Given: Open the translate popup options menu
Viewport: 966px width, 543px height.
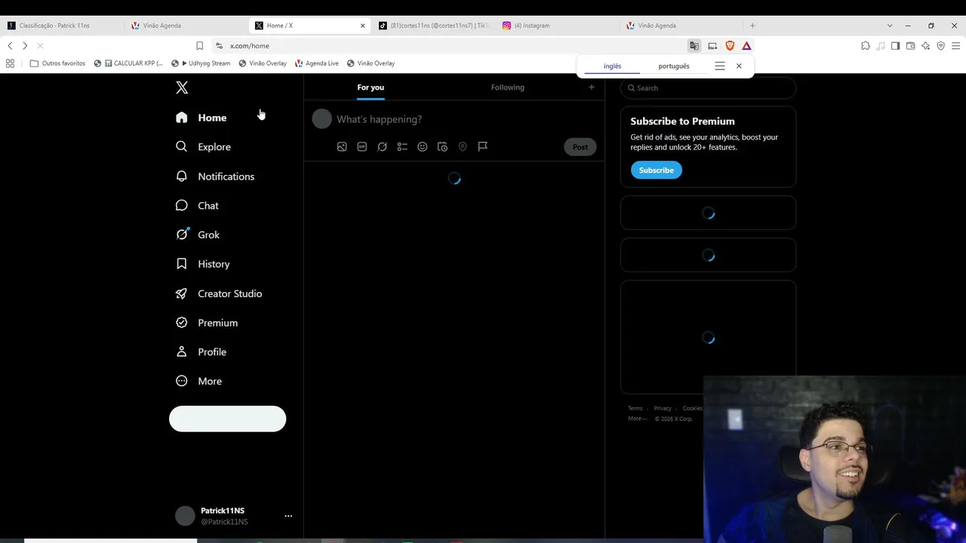Looking at the screenshot, I should coord(720,66).
